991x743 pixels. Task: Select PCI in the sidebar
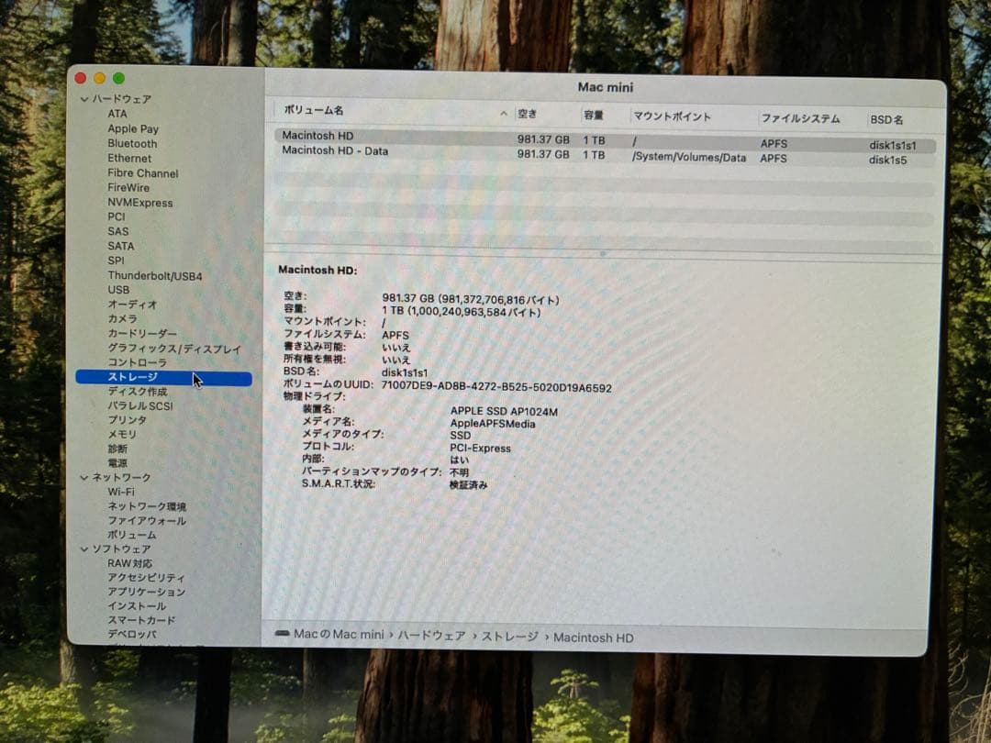pos(117,216)
